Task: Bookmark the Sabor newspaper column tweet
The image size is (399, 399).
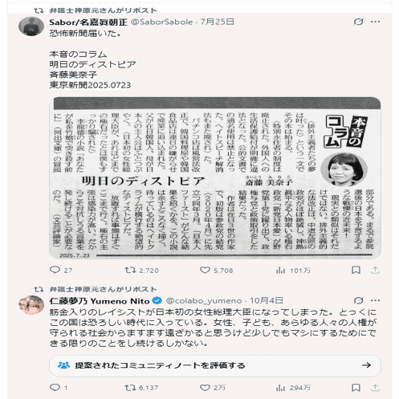Action: coord(356,270)
